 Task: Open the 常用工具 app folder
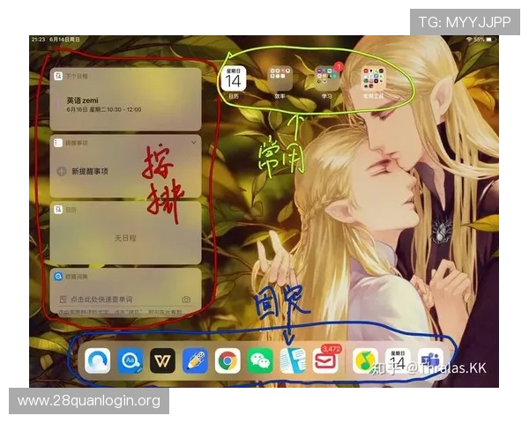pyautogui.click(x=373, y=78)
